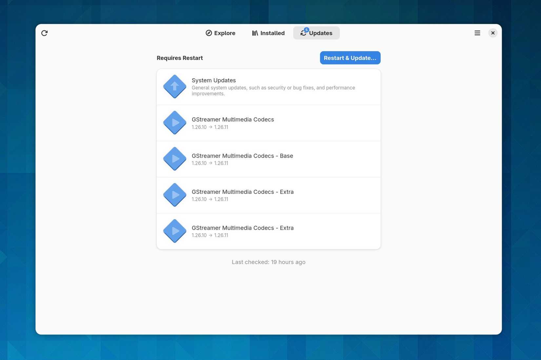Image resolution: width=541 pixels, height=360 pixels.
Task: Open the hamburger main menu
Action: tap(477, 33)
